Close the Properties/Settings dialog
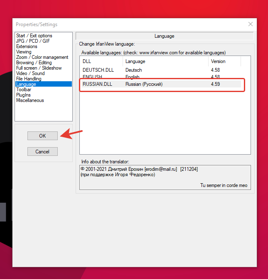Image resolution: width=268 pixels, height=279 pixels. [251, 24]
